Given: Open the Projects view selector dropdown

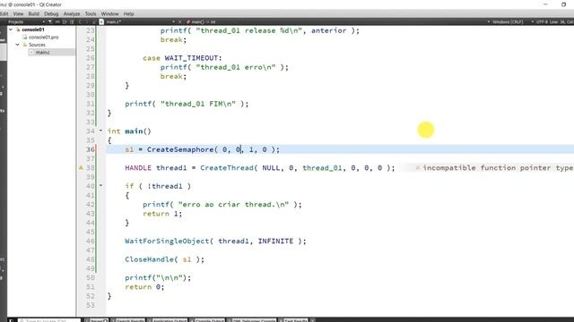Looking at the screenshot, I should tap(26, 21).
